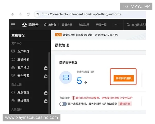This screenshot has height=124, width=155.
Task: Click the 安全加固 sidebar group label
Action: 17,84
